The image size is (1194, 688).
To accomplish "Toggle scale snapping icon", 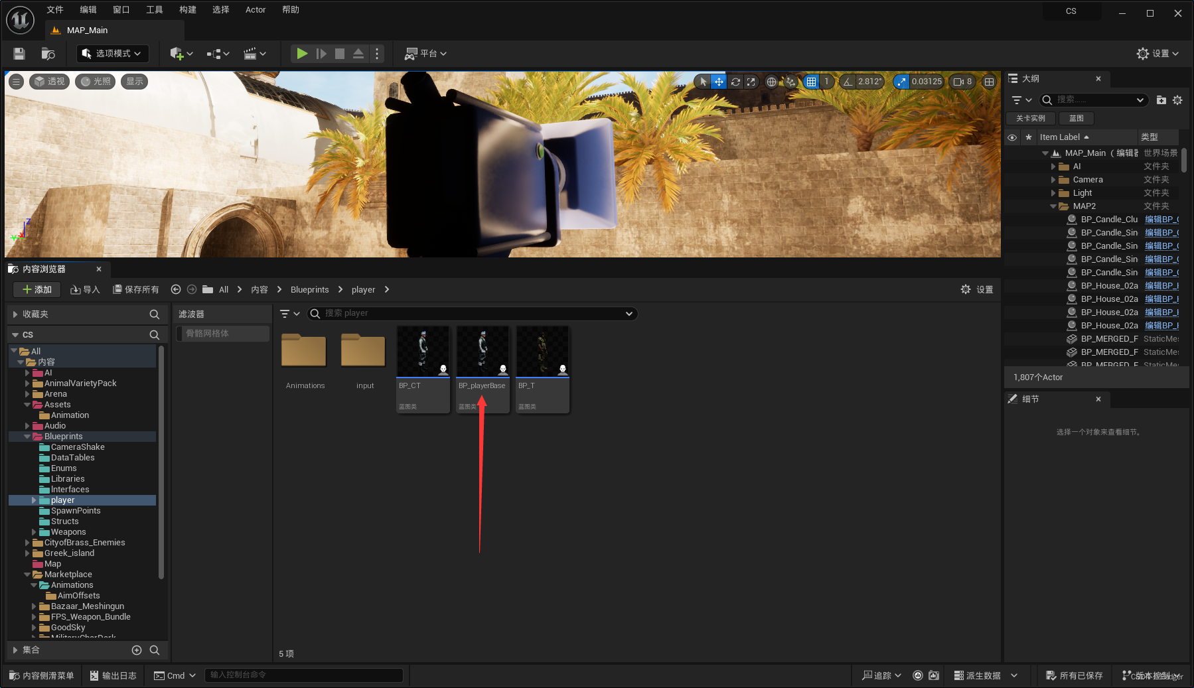I will pos(901,82).
